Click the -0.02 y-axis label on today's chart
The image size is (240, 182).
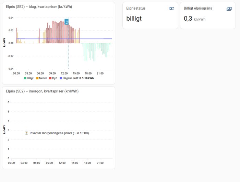[x=11, y=56]
